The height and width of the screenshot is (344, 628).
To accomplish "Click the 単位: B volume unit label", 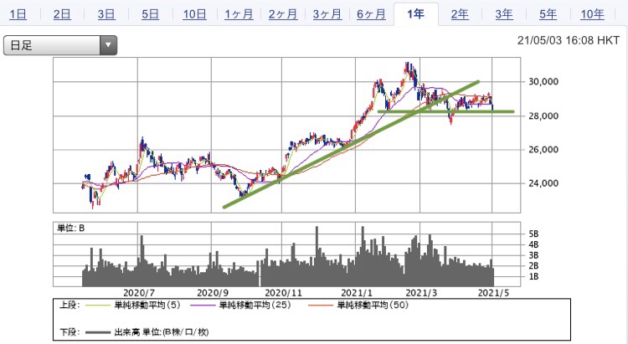I will tap(71, 228).
